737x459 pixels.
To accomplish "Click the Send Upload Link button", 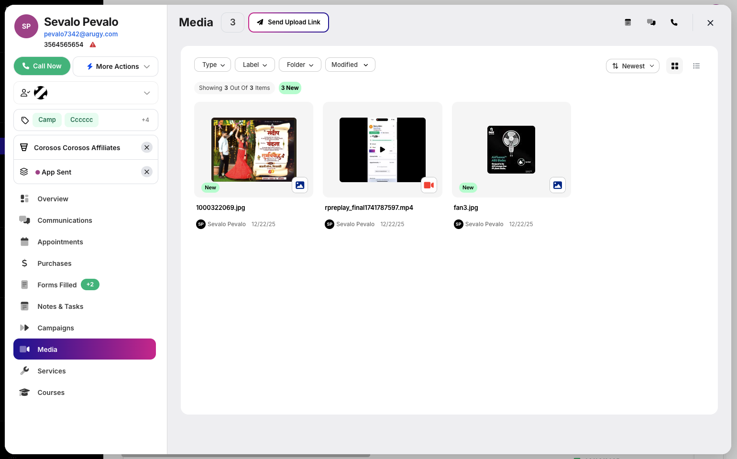I will tap(288, 22).
